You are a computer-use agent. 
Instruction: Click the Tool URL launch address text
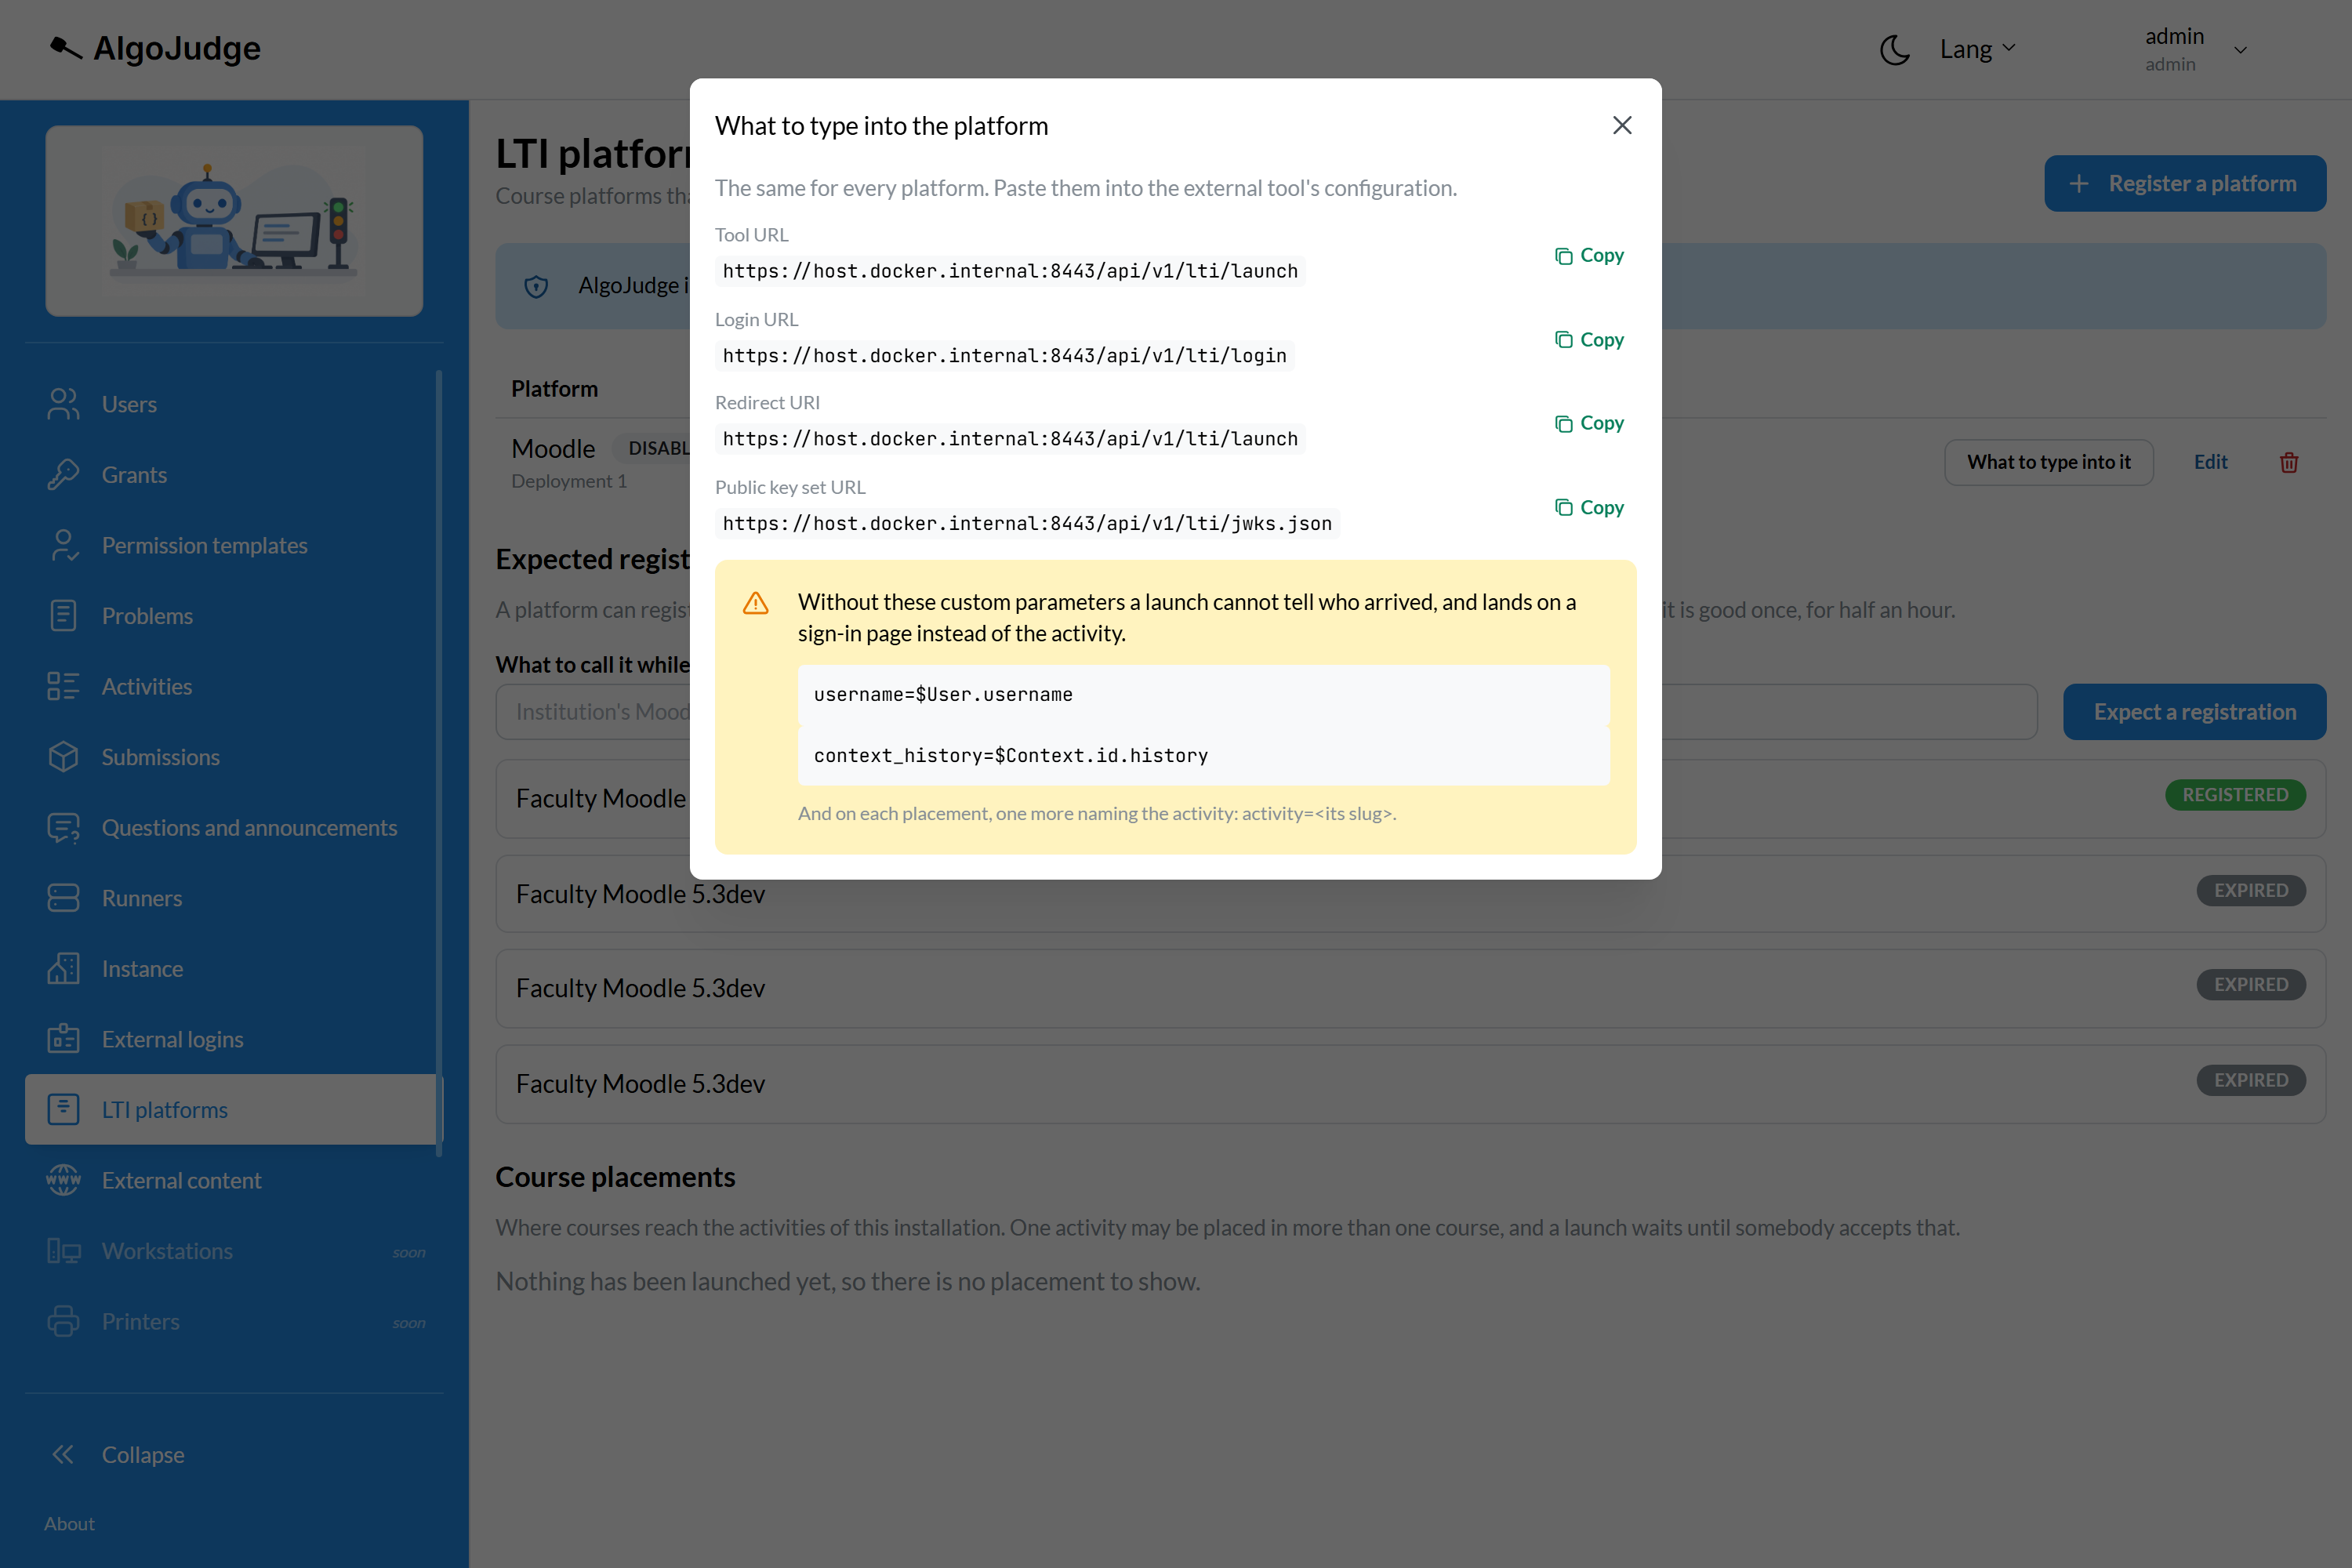1010,271
